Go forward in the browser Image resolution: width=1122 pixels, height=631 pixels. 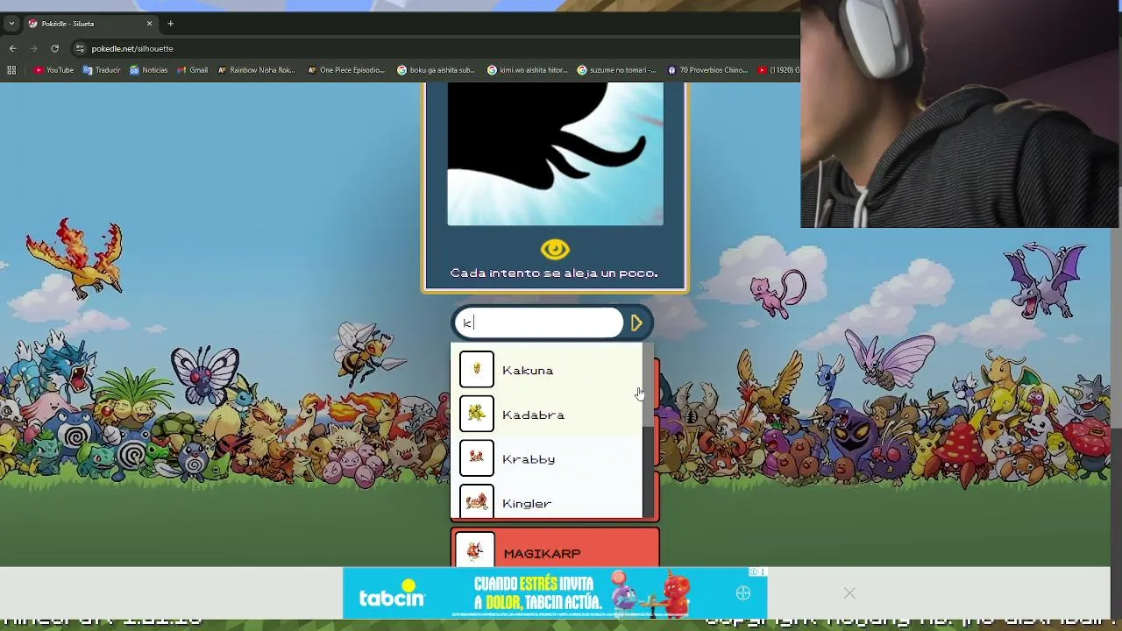(33, 48)
